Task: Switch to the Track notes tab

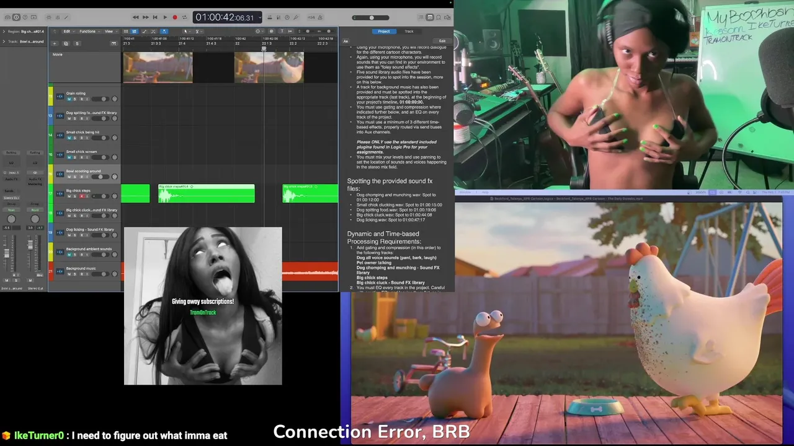Action: (409, 32)
